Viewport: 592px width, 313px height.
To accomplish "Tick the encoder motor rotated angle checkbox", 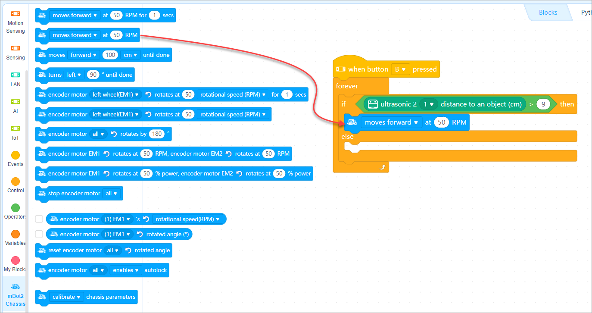I will tap(39, 234).
